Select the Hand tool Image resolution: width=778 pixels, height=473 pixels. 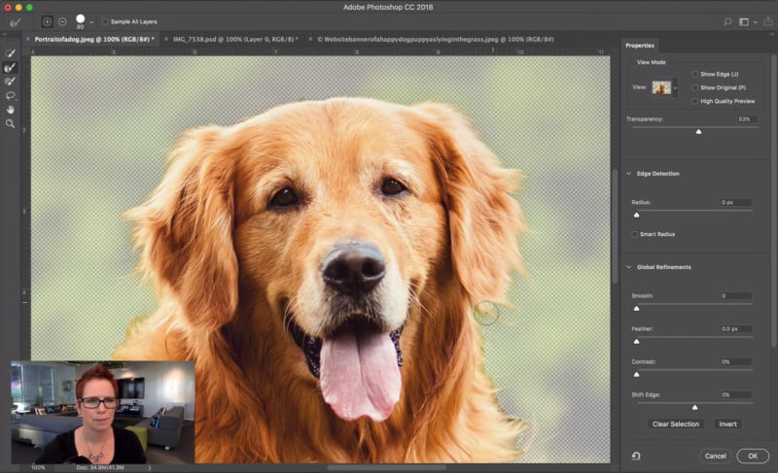[10, 110]
